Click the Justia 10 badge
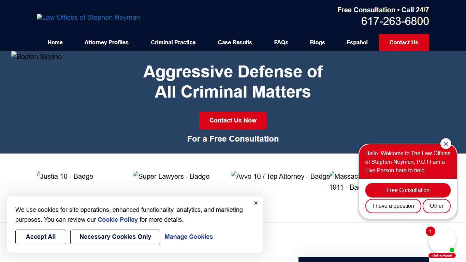The width and height of the screenshot is (466, 262). pyautogui.click(x=65, y=176)
